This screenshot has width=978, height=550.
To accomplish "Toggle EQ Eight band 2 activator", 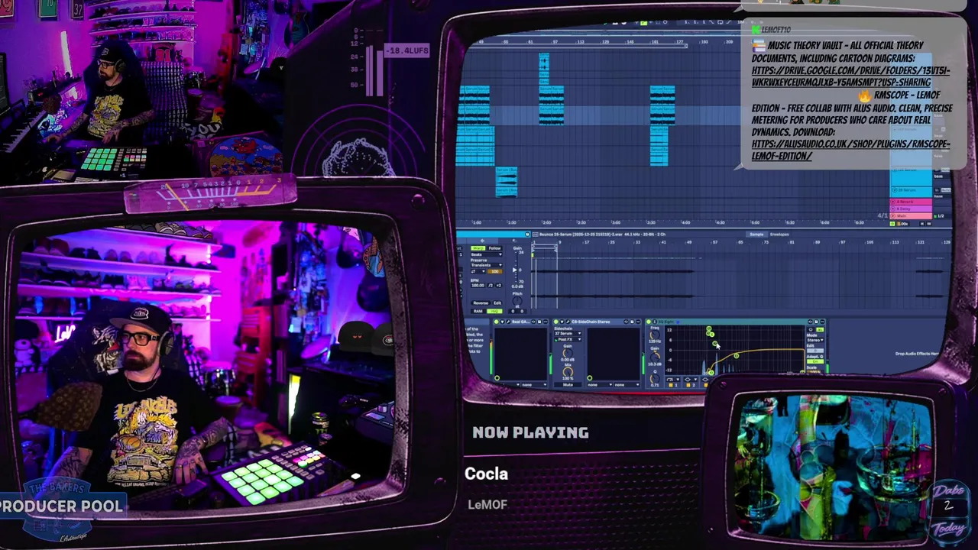I will [688, 385].
